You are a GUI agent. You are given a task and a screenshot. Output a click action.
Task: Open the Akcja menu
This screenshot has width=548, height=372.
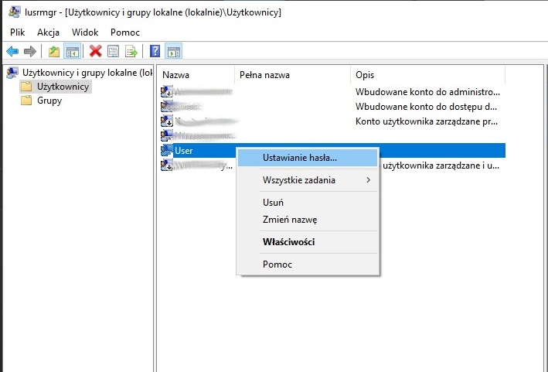(48, 32)
